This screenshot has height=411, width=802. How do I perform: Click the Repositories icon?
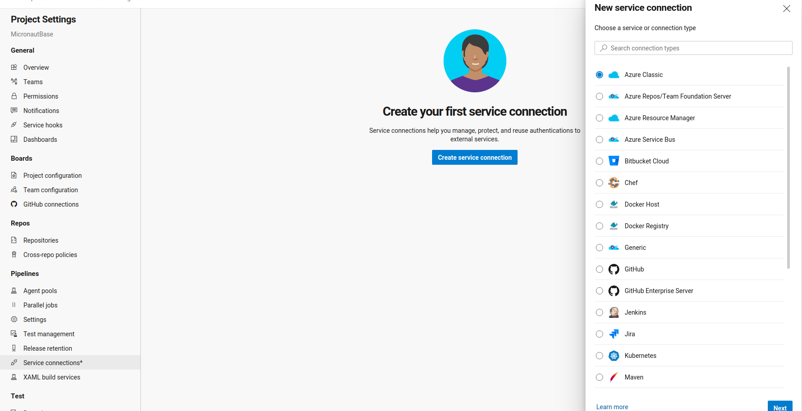click(14, 240)
